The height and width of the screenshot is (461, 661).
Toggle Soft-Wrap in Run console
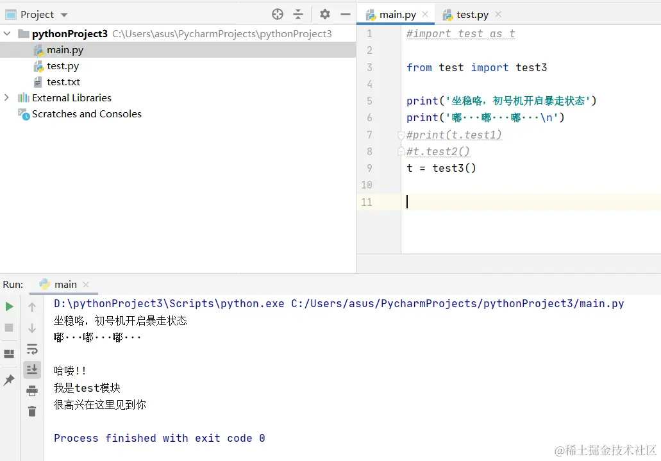coord(32,349)
